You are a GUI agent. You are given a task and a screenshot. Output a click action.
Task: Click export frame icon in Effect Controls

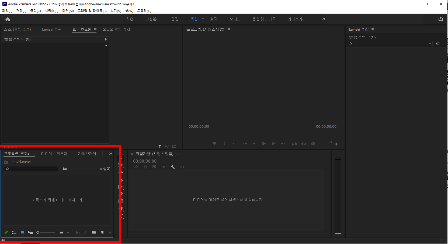pyautogui.click(x=174, y=146)
